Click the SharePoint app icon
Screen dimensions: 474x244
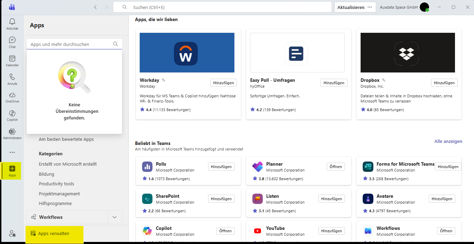[x=147, y=199]
